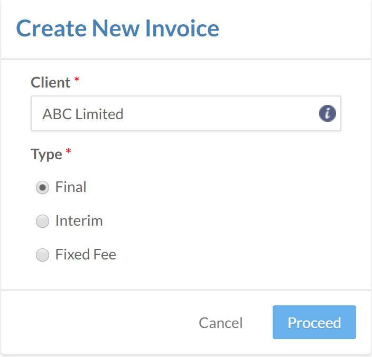Click the 'Client' field label
372x357 pixels.
pyautogui.click(x=50, y=83)
